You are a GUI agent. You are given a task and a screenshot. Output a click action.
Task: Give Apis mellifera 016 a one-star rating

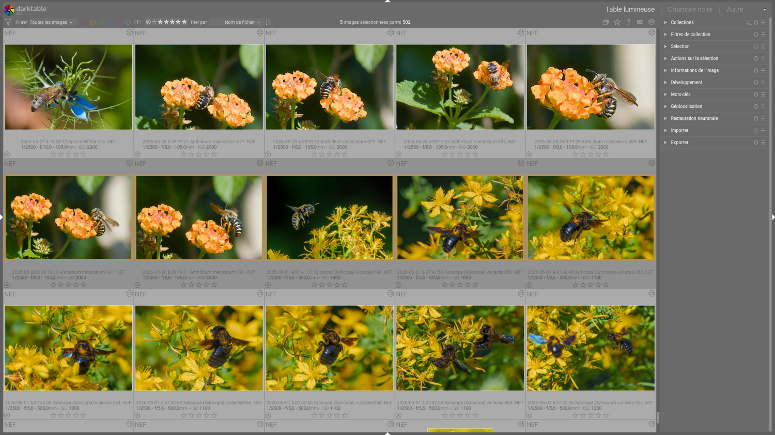click(53, 154)
